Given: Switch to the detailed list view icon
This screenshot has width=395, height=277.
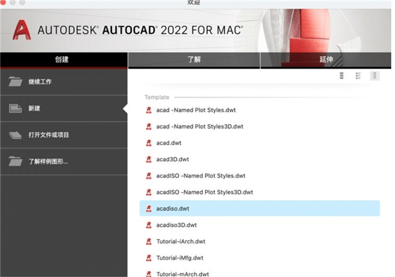Looking at the screenshot, I should [x=358, y=76].
